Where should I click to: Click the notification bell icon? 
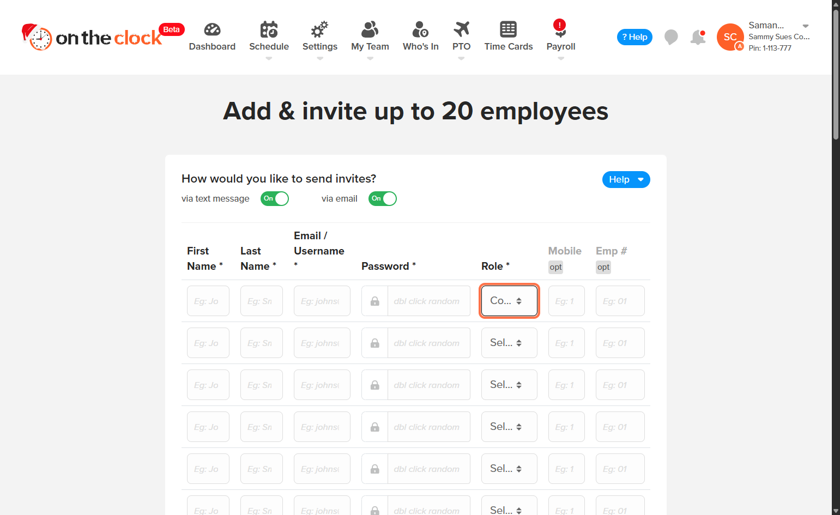698,37
